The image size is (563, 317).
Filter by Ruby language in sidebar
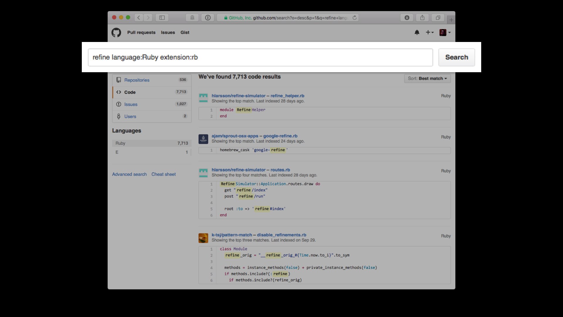(x=152, y=143)
